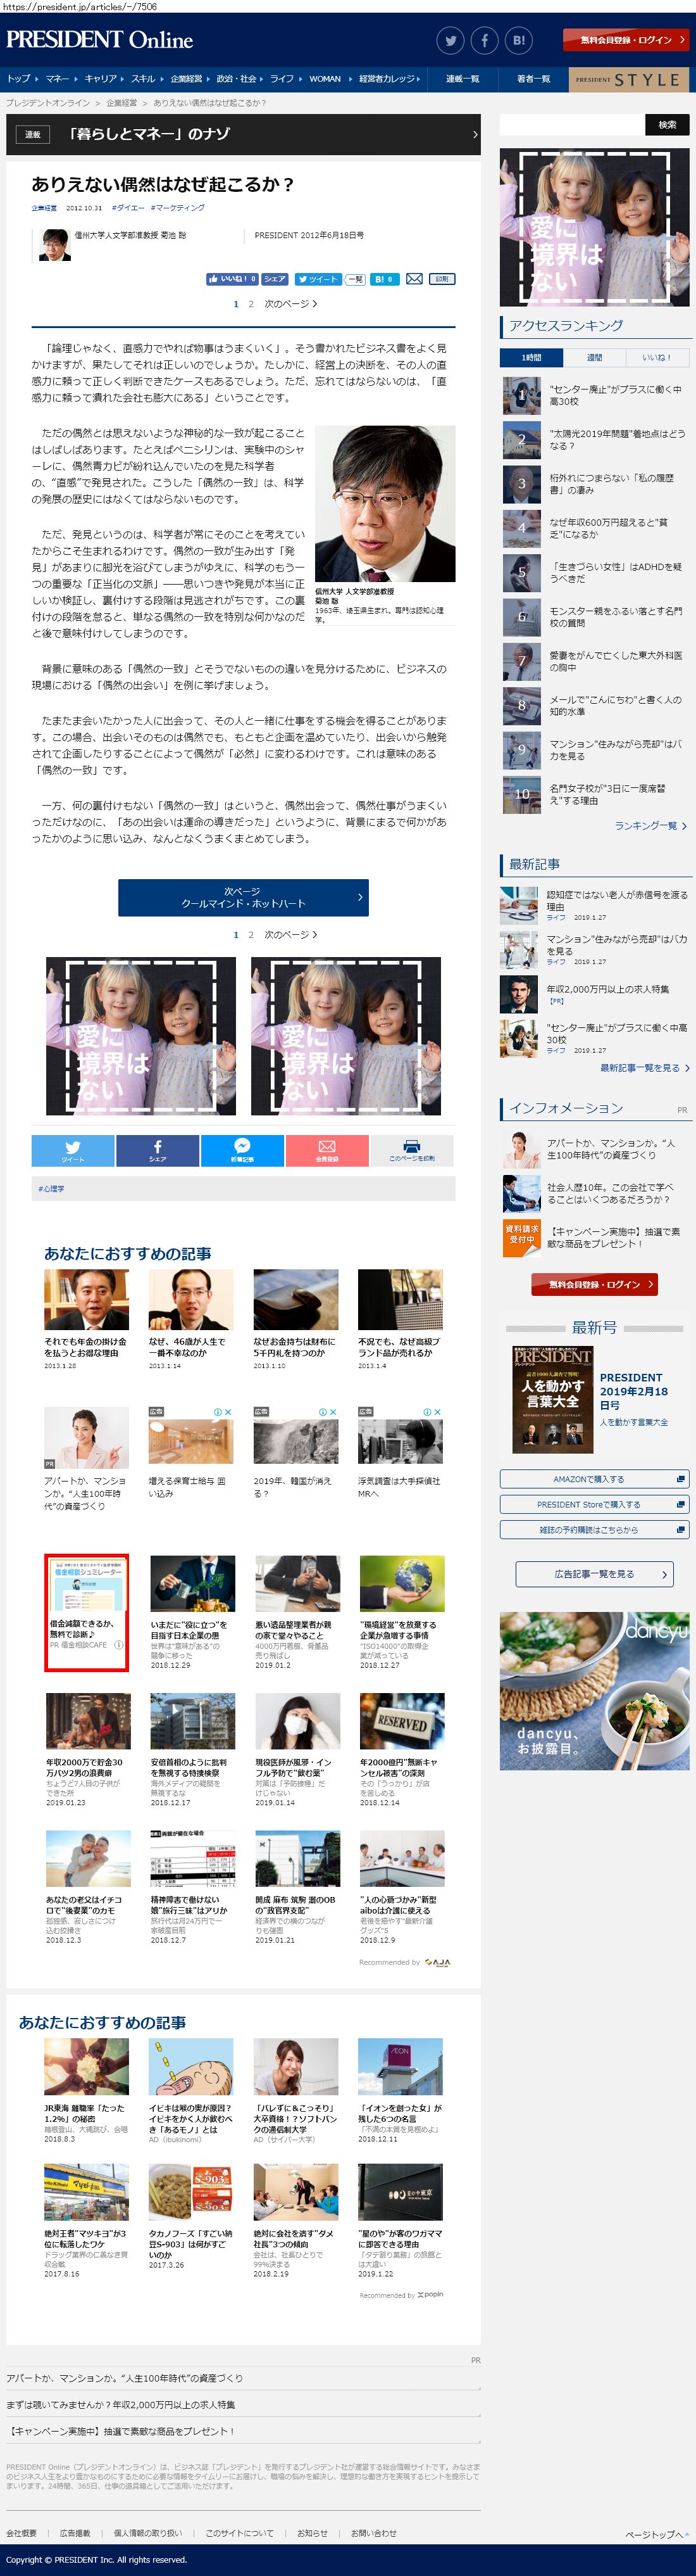Open the 広告記事一覧を見る chevron button

click(x=594, y=1573)
